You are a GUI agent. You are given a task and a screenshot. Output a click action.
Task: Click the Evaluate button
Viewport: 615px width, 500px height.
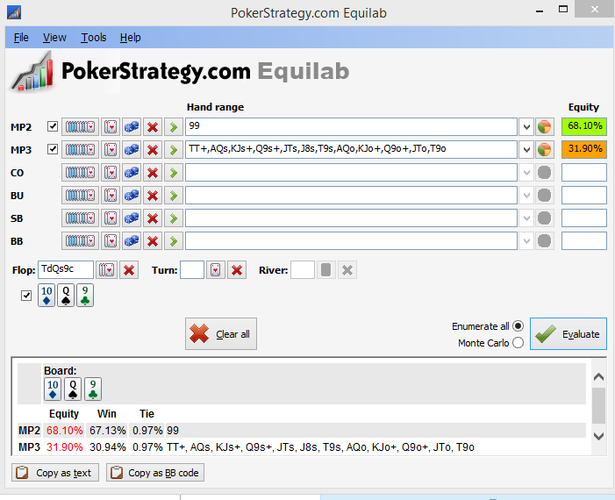point(569,333)
